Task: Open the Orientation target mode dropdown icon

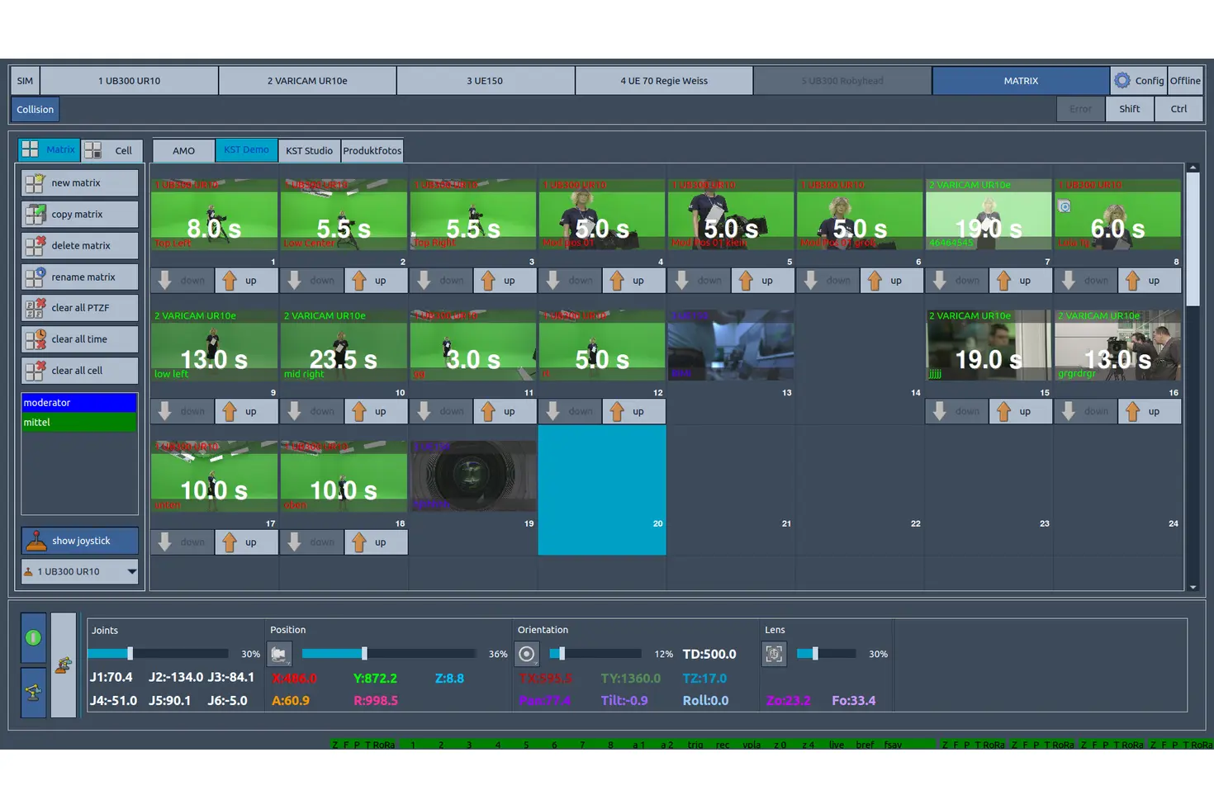Action: click(527, 655)
